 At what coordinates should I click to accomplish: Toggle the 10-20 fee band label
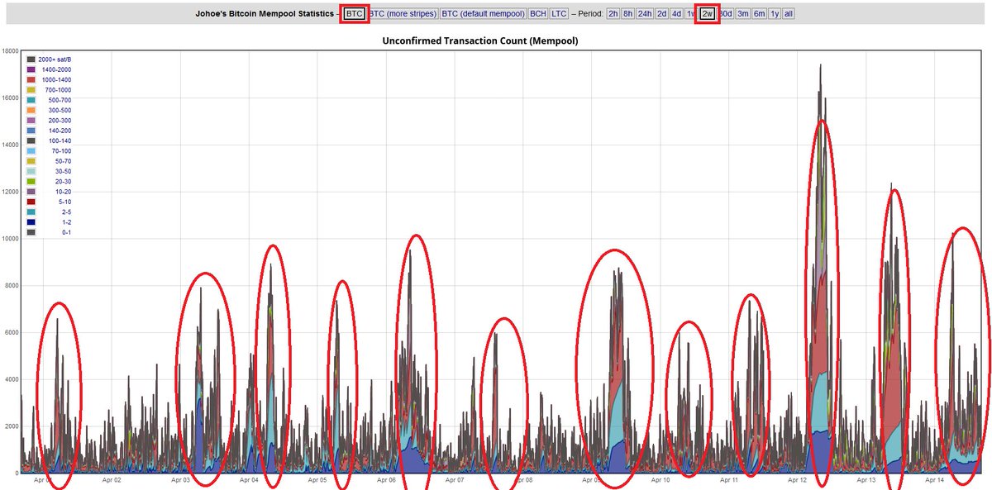(62, 192)
